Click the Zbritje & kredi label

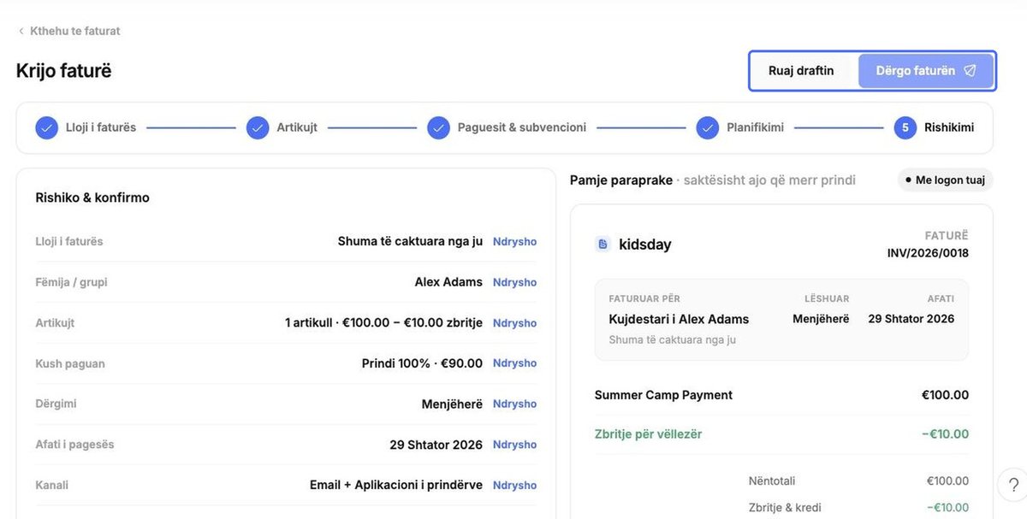click(x=785, y=508)
